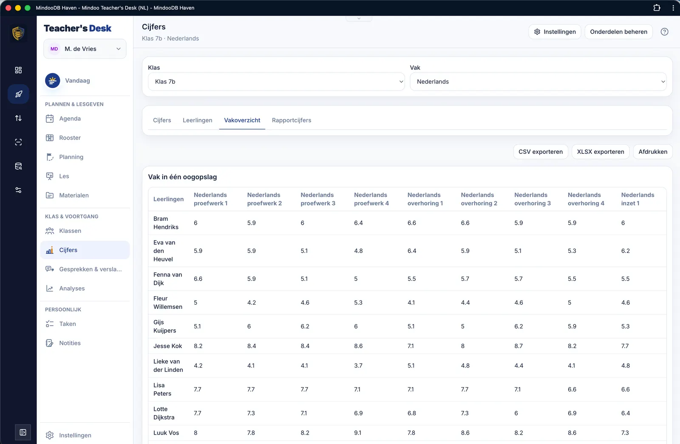Open the Klas dropdown showing Klas 7b
Screen dimensions: 680x444
click(276, 82)
